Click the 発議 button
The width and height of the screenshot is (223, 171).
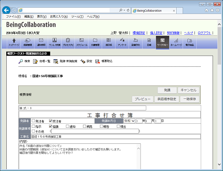(x=167, y=90)
